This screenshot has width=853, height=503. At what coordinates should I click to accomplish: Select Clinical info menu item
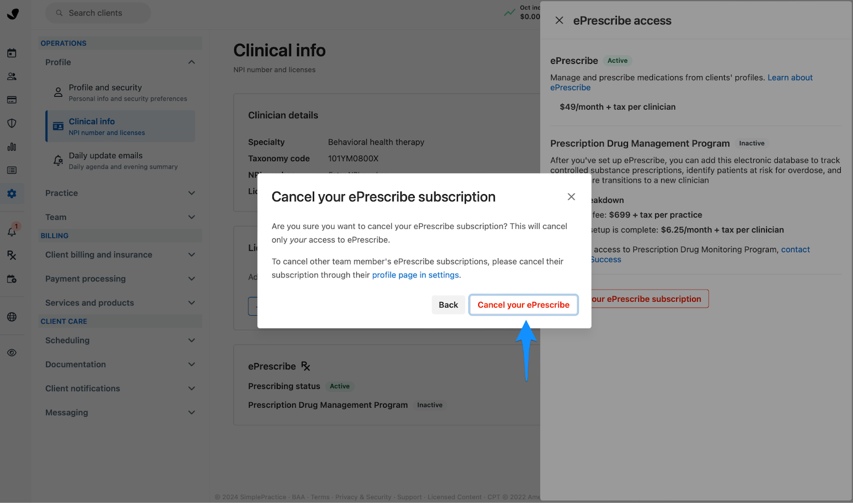[120, 126]
